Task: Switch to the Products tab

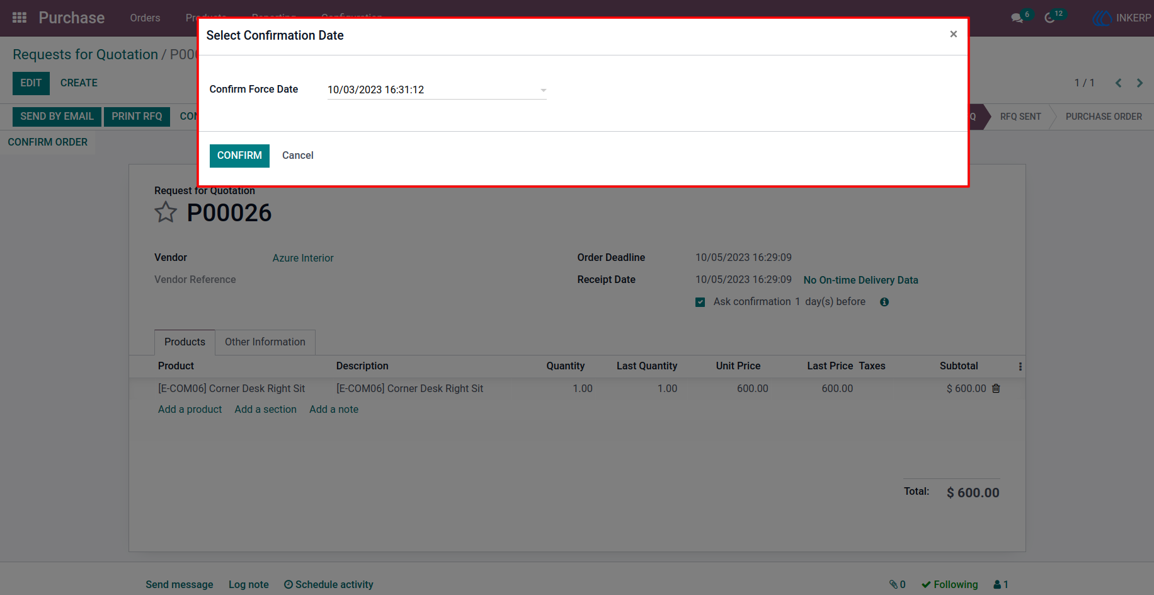Action: pos(185,342)
